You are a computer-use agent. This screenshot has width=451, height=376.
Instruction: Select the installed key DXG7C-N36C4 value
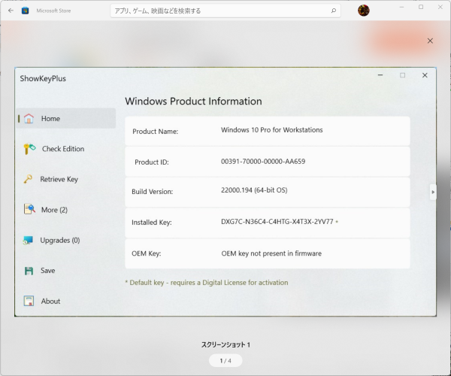pyautogui.click(x=277, y=222)
